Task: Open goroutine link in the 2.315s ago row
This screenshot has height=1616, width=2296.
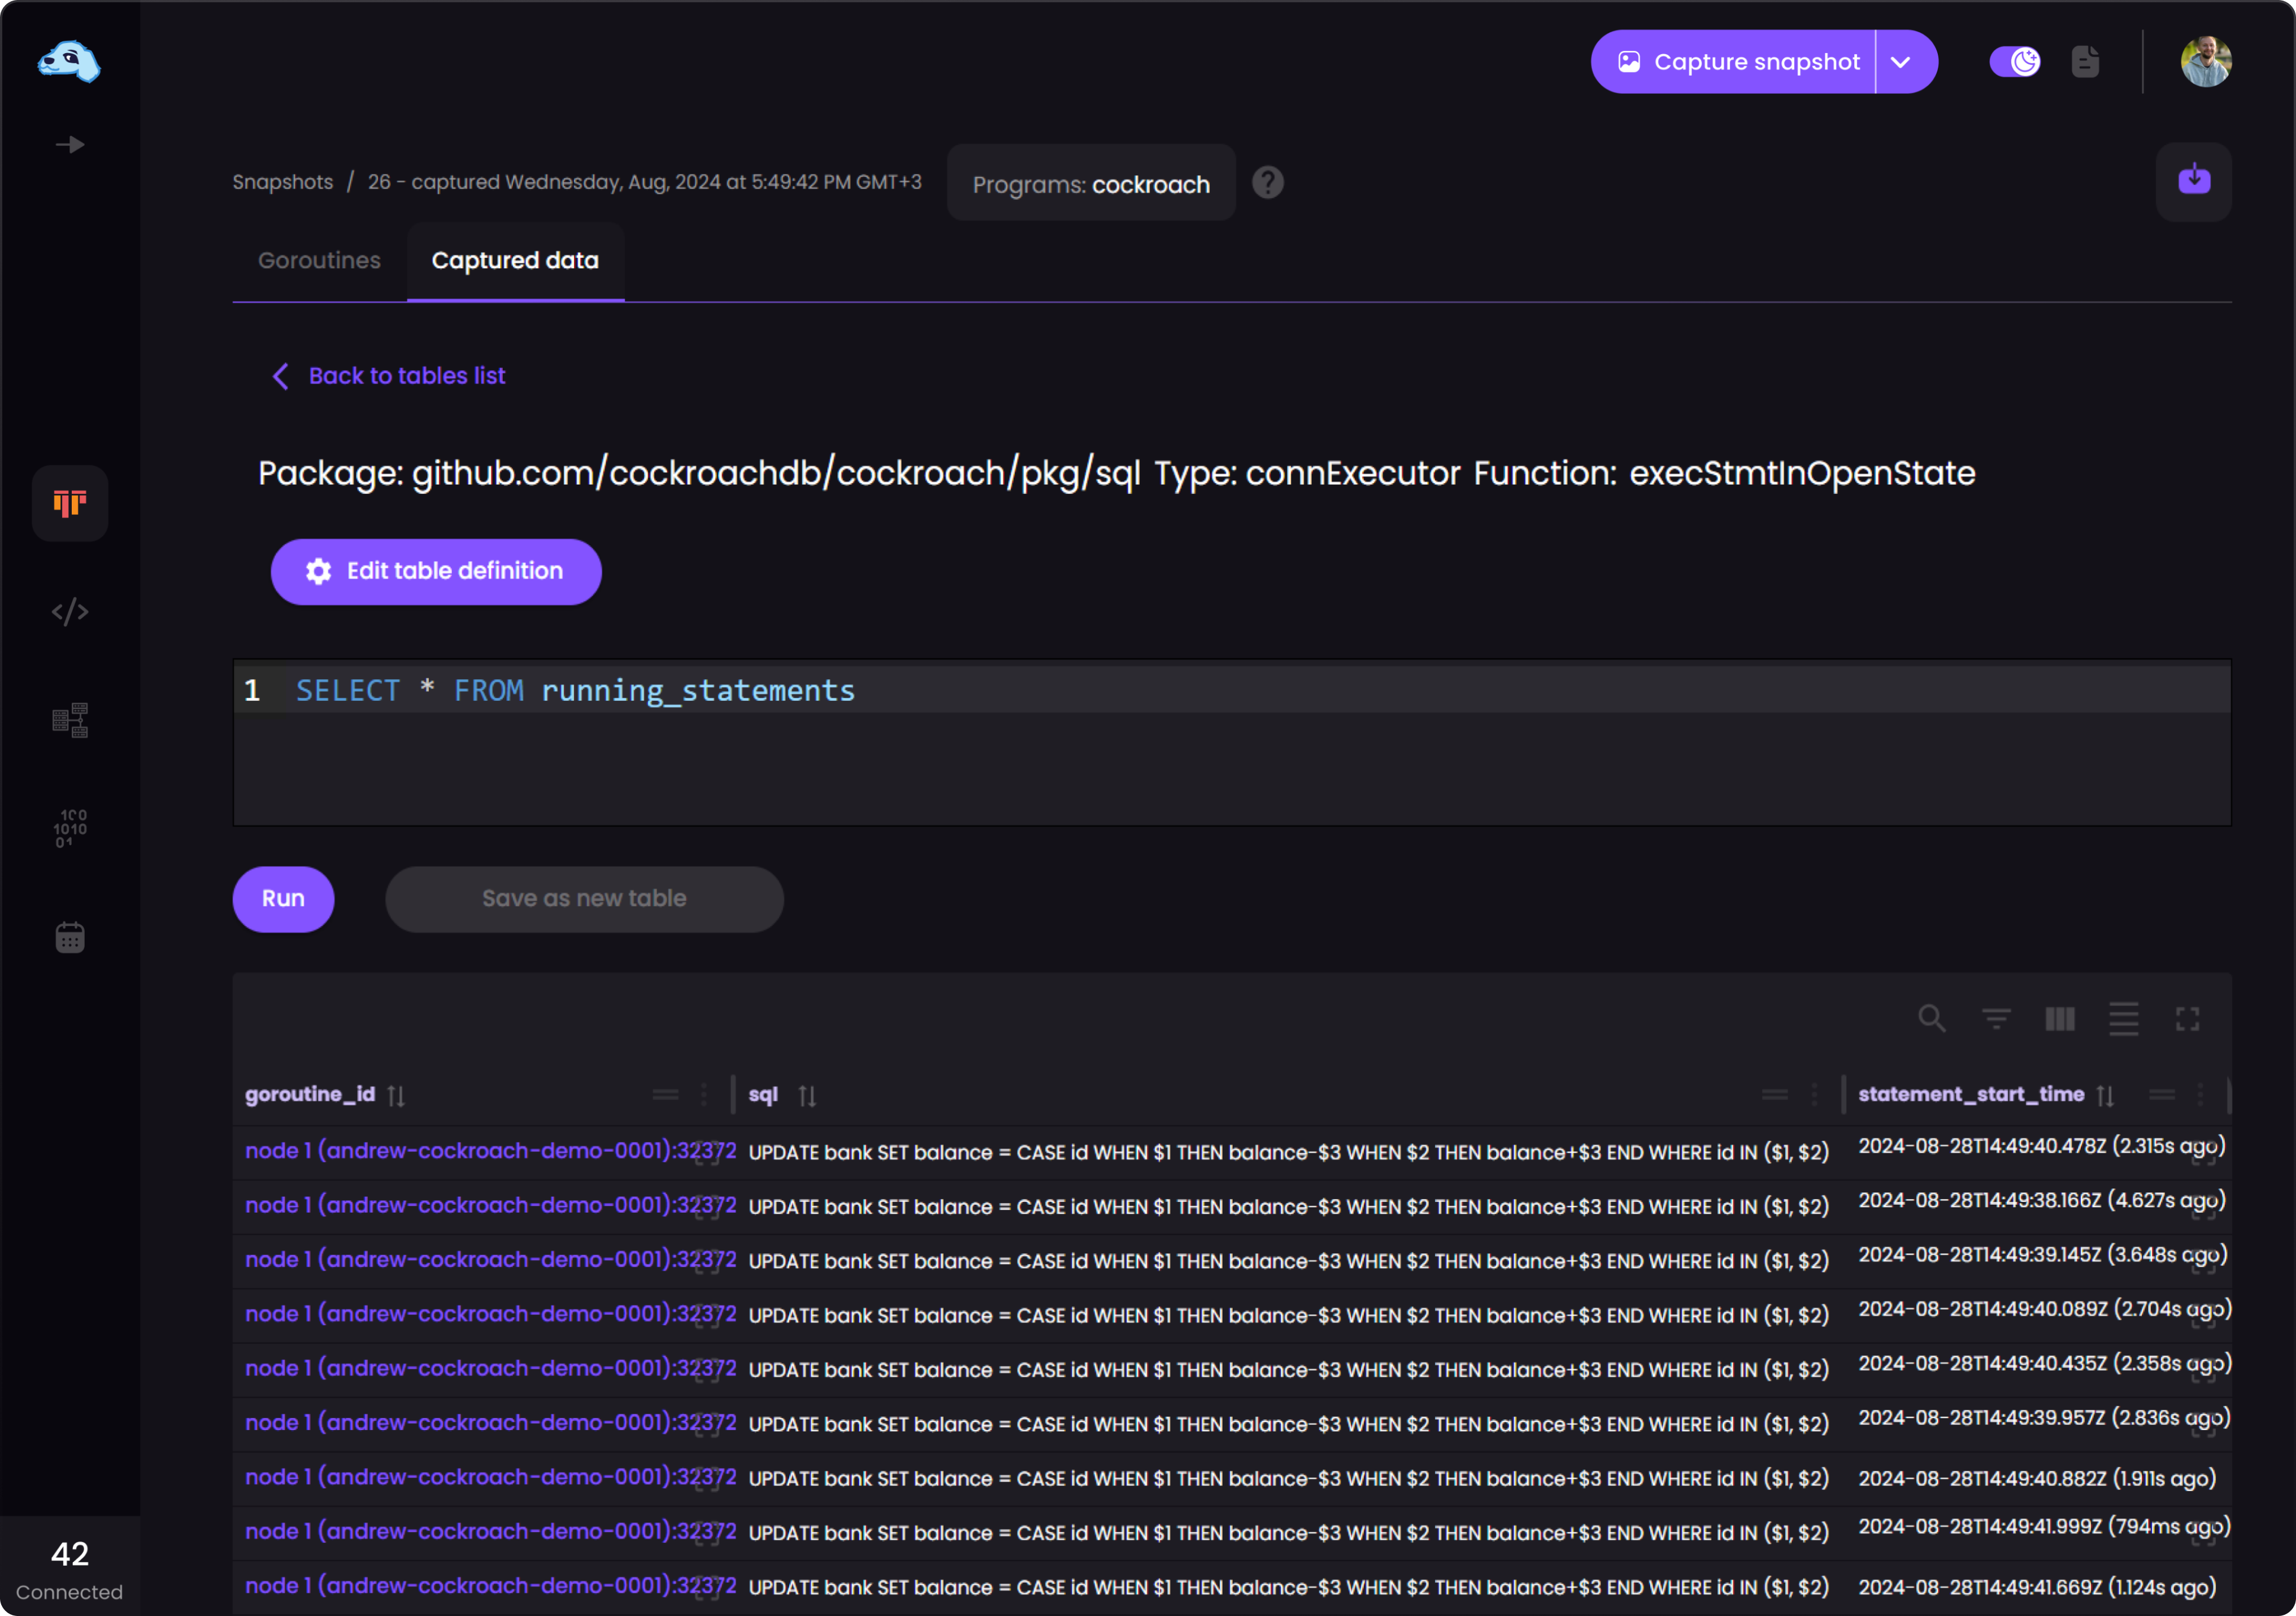Action: pos(490,1151)
